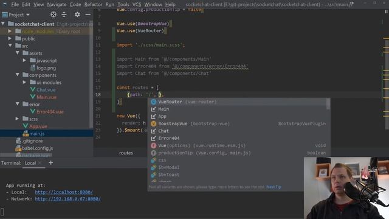
Task: Open the File menu
Action: (x=15, y=4)
